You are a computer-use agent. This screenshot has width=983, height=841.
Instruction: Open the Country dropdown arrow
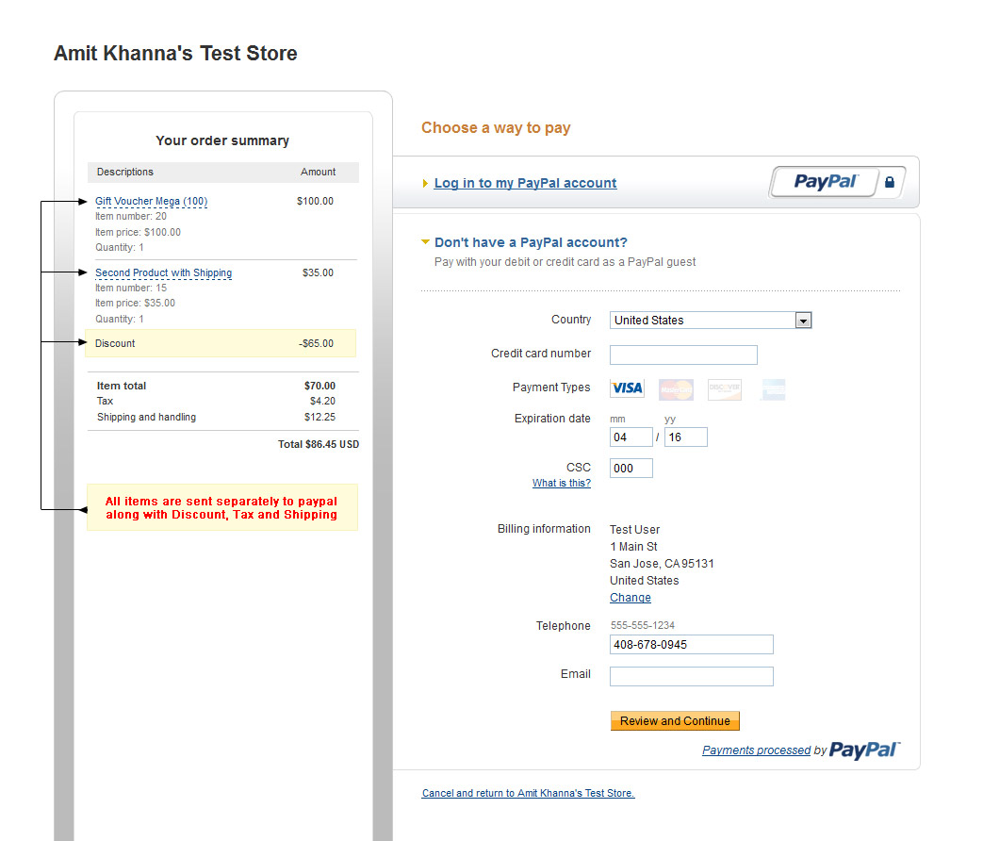click(803, 321)
